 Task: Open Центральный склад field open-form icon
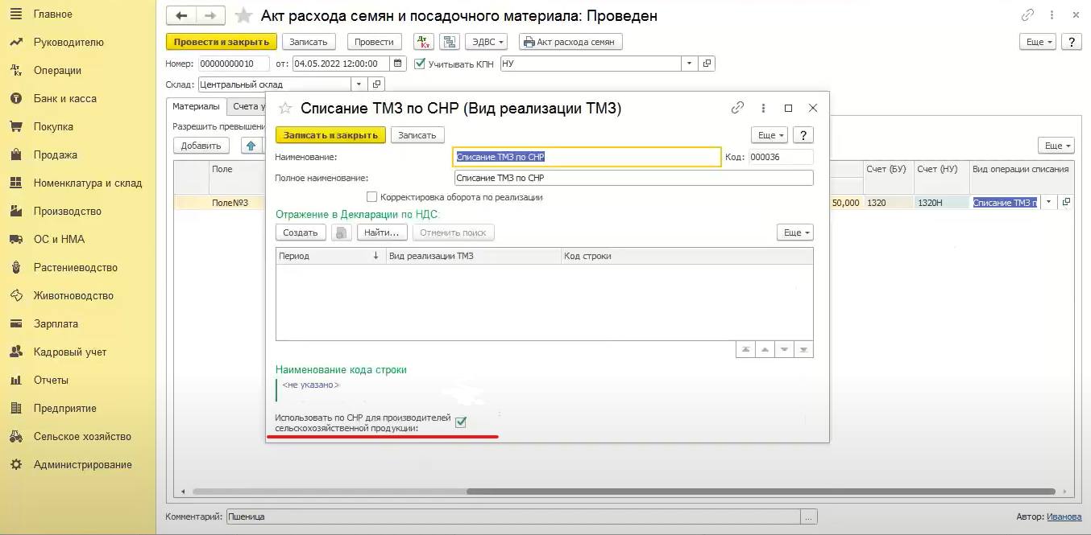tap(375, 84)
